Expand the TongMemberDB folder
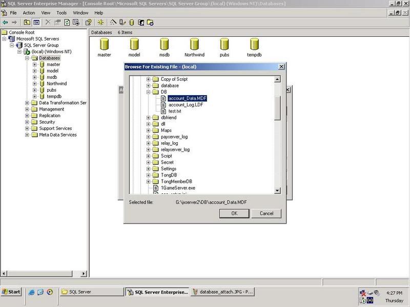410x307 pixels. [x=148, y=182]
